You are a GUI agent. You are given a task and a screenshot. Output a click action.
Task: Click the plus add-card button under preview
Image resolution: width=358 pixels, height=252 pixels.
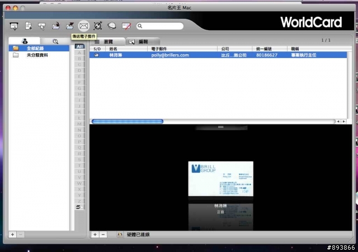point(95,235)
